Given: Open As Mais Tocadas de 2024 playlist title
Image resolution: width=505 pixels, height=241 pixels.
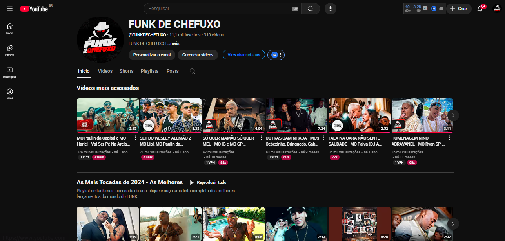Looking at the screenshot, I should click(130, 182).
